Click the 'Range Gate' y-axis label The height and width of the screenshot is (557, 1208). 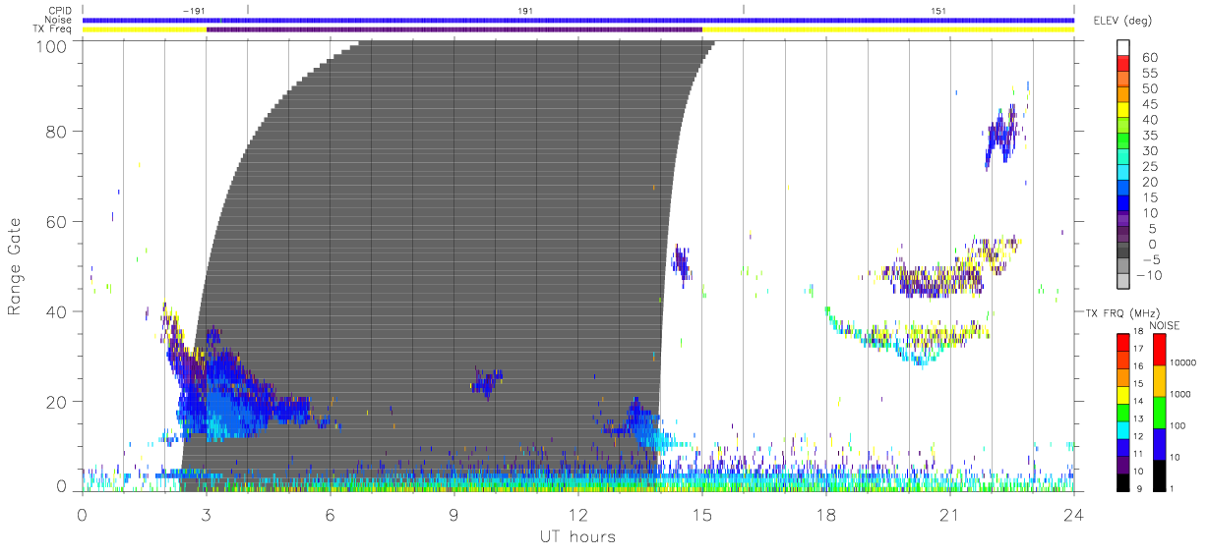click(x=15, y=267)
